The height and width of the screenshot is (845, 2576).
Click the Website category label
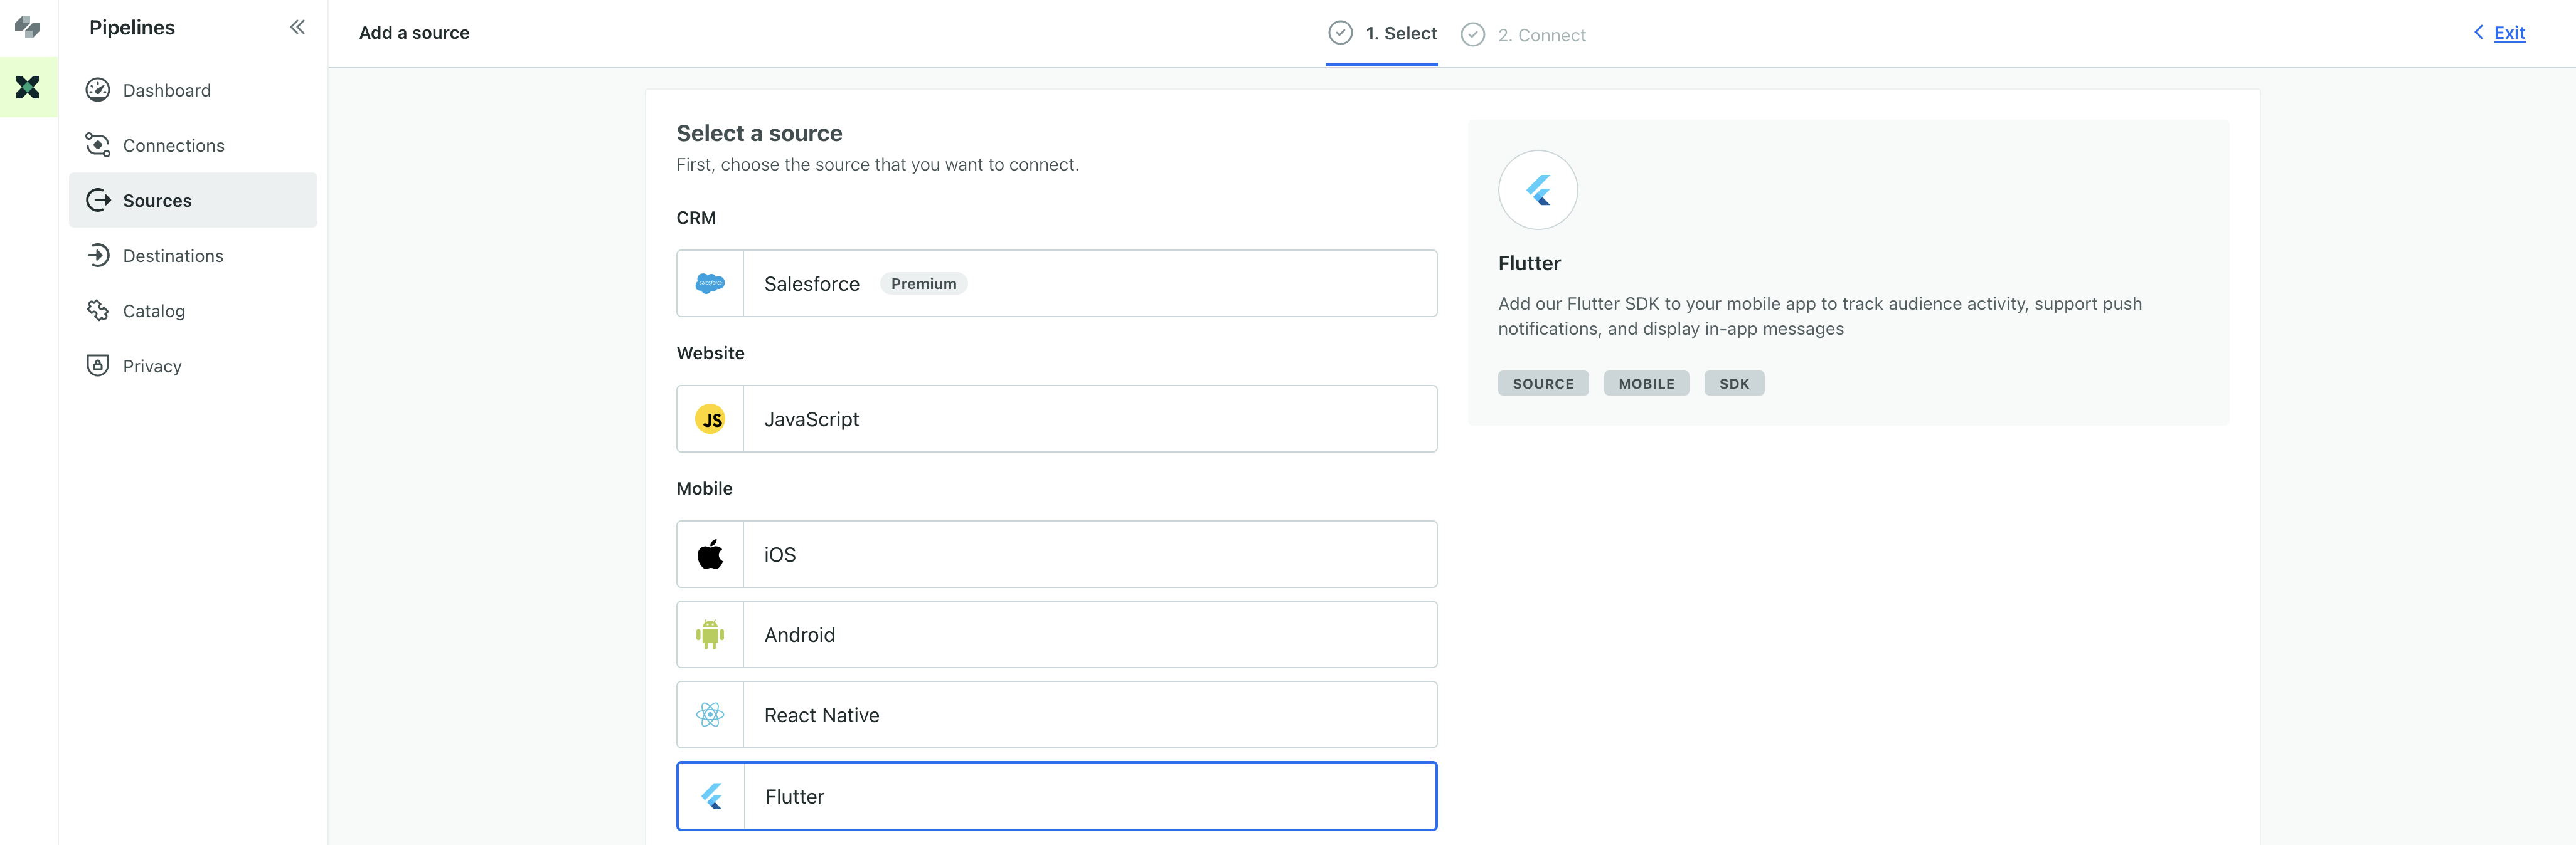click(x=710, y=354)
